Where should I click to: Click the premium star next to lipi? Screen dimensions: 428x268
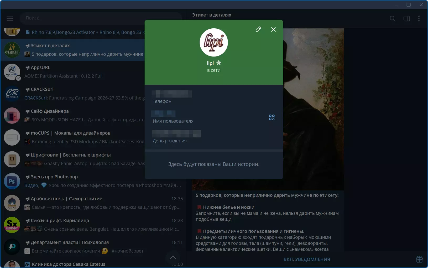(x=219, y=63)
